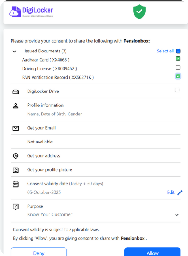The image size is (188, 256).
Task: Open the Purpose dropdown arrow
Action: (x=177, y=215)
